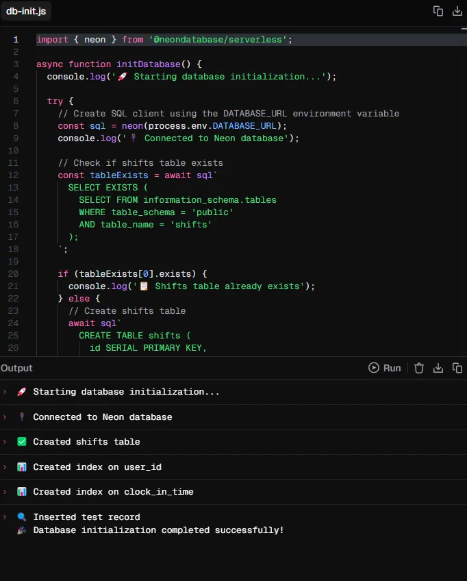Click the initDatabase function name
Screen dimensions: 467x581
click(148, 64)
